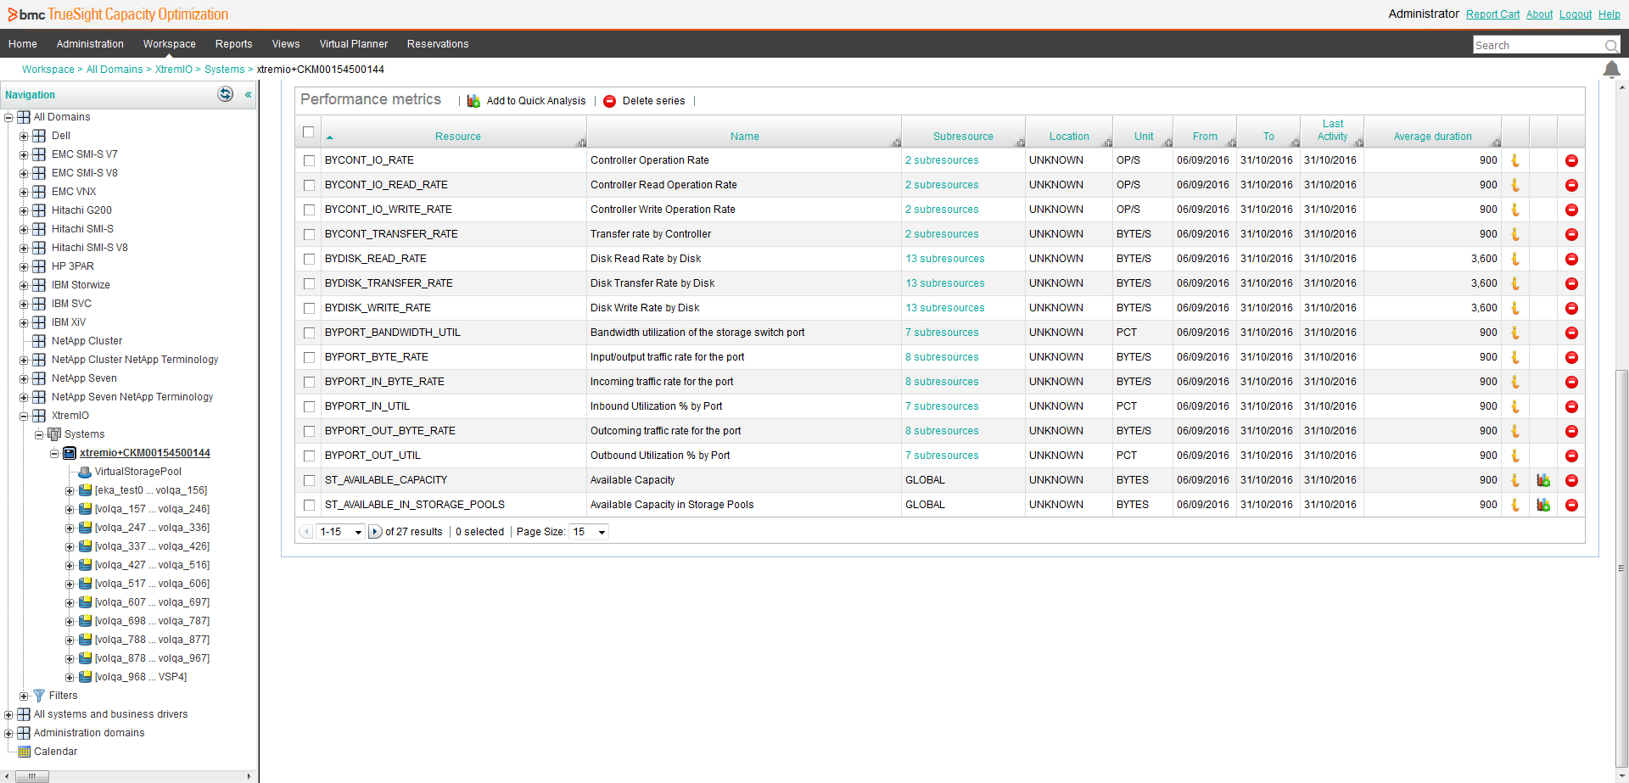Image resolution: width=1629 pixels, height=783 pixels.
Task: Toggle the select-all checkbox in table header
Action: tap(308, 131)
